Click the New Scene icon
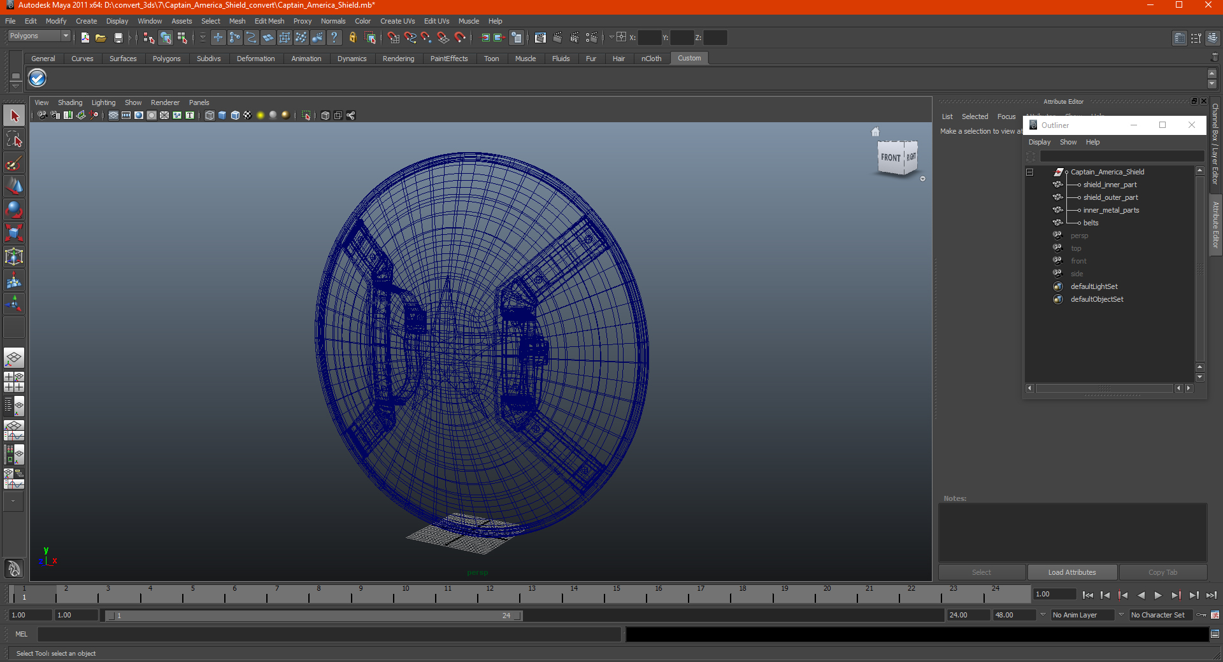The width and height of the screenshot is (1223, 662). tap(85, 38)
